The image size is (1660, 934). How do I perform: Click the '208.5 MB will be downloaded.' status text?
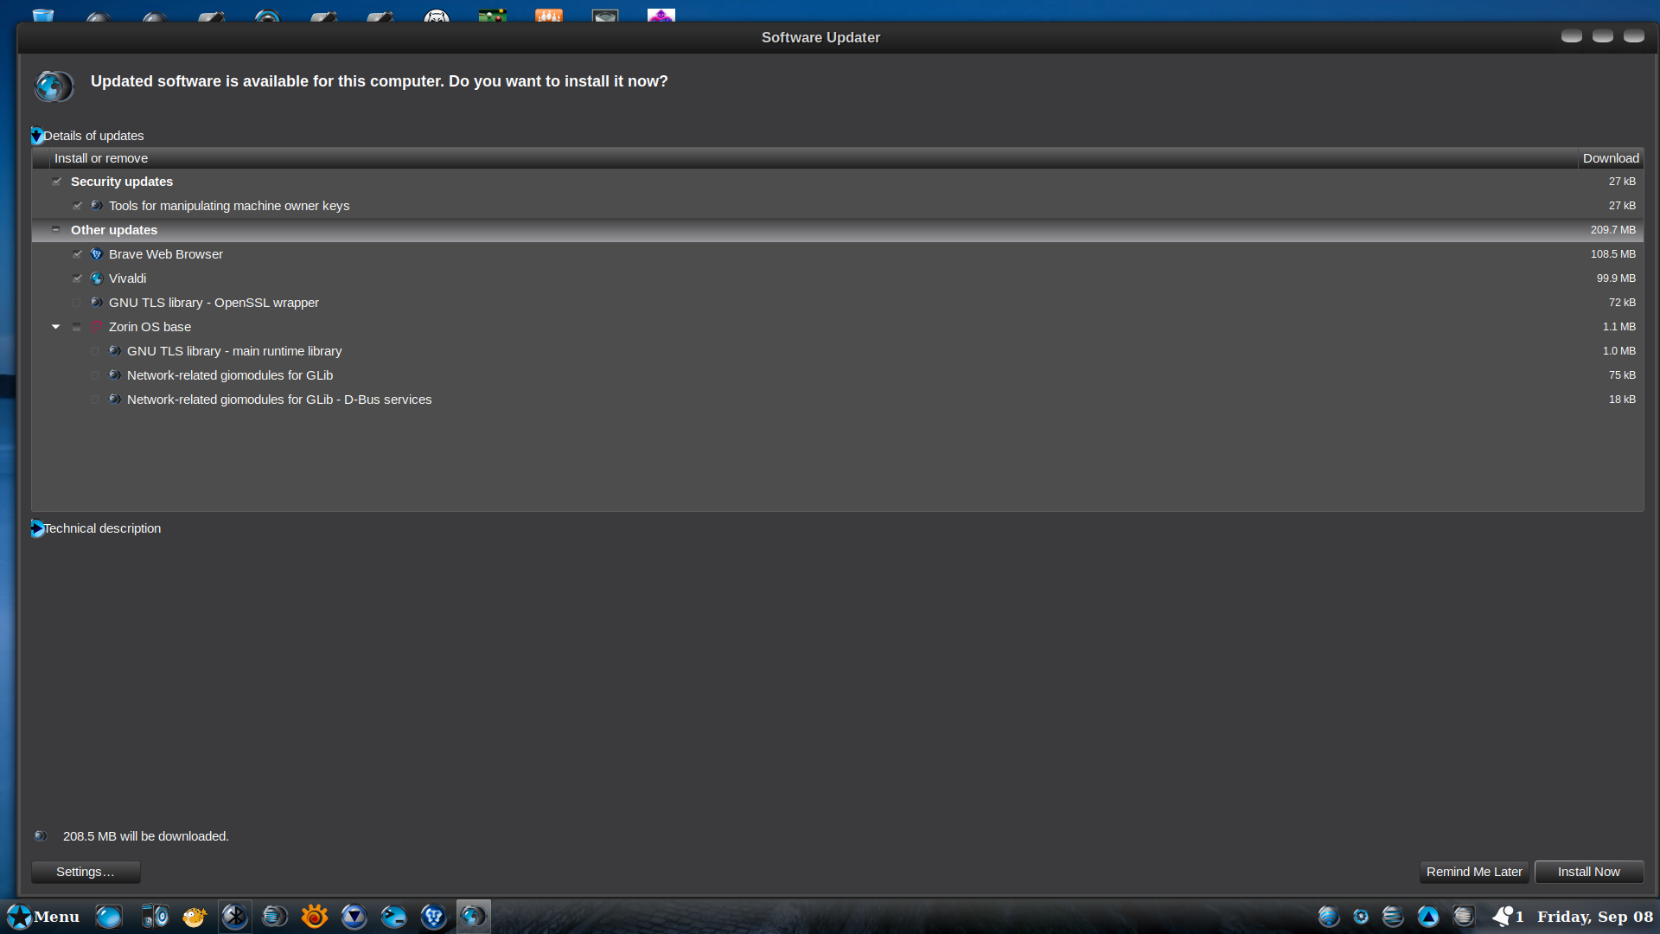click(x=146, y=836)
